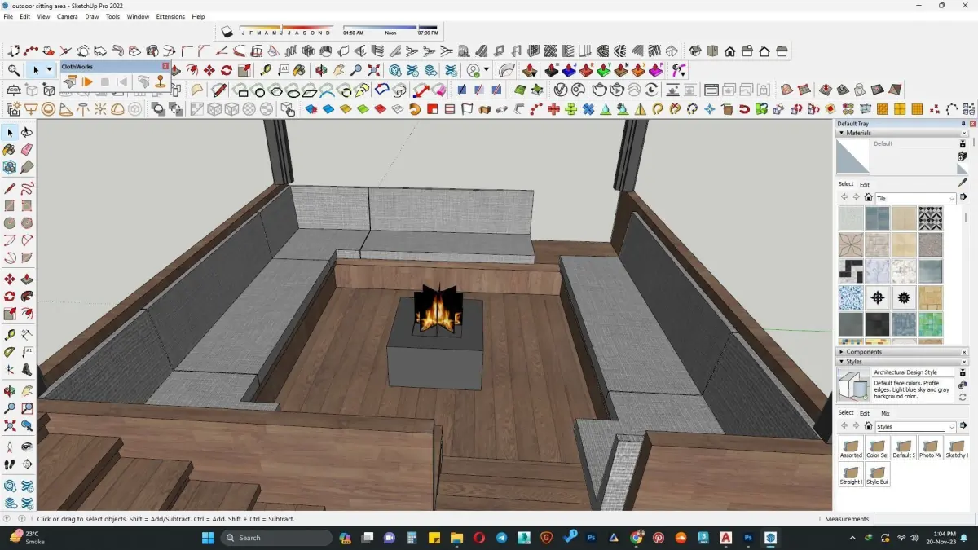Screen dimensions: 978x550
Task: Open Windows Start menu
Action: click(x=207, y=538)
